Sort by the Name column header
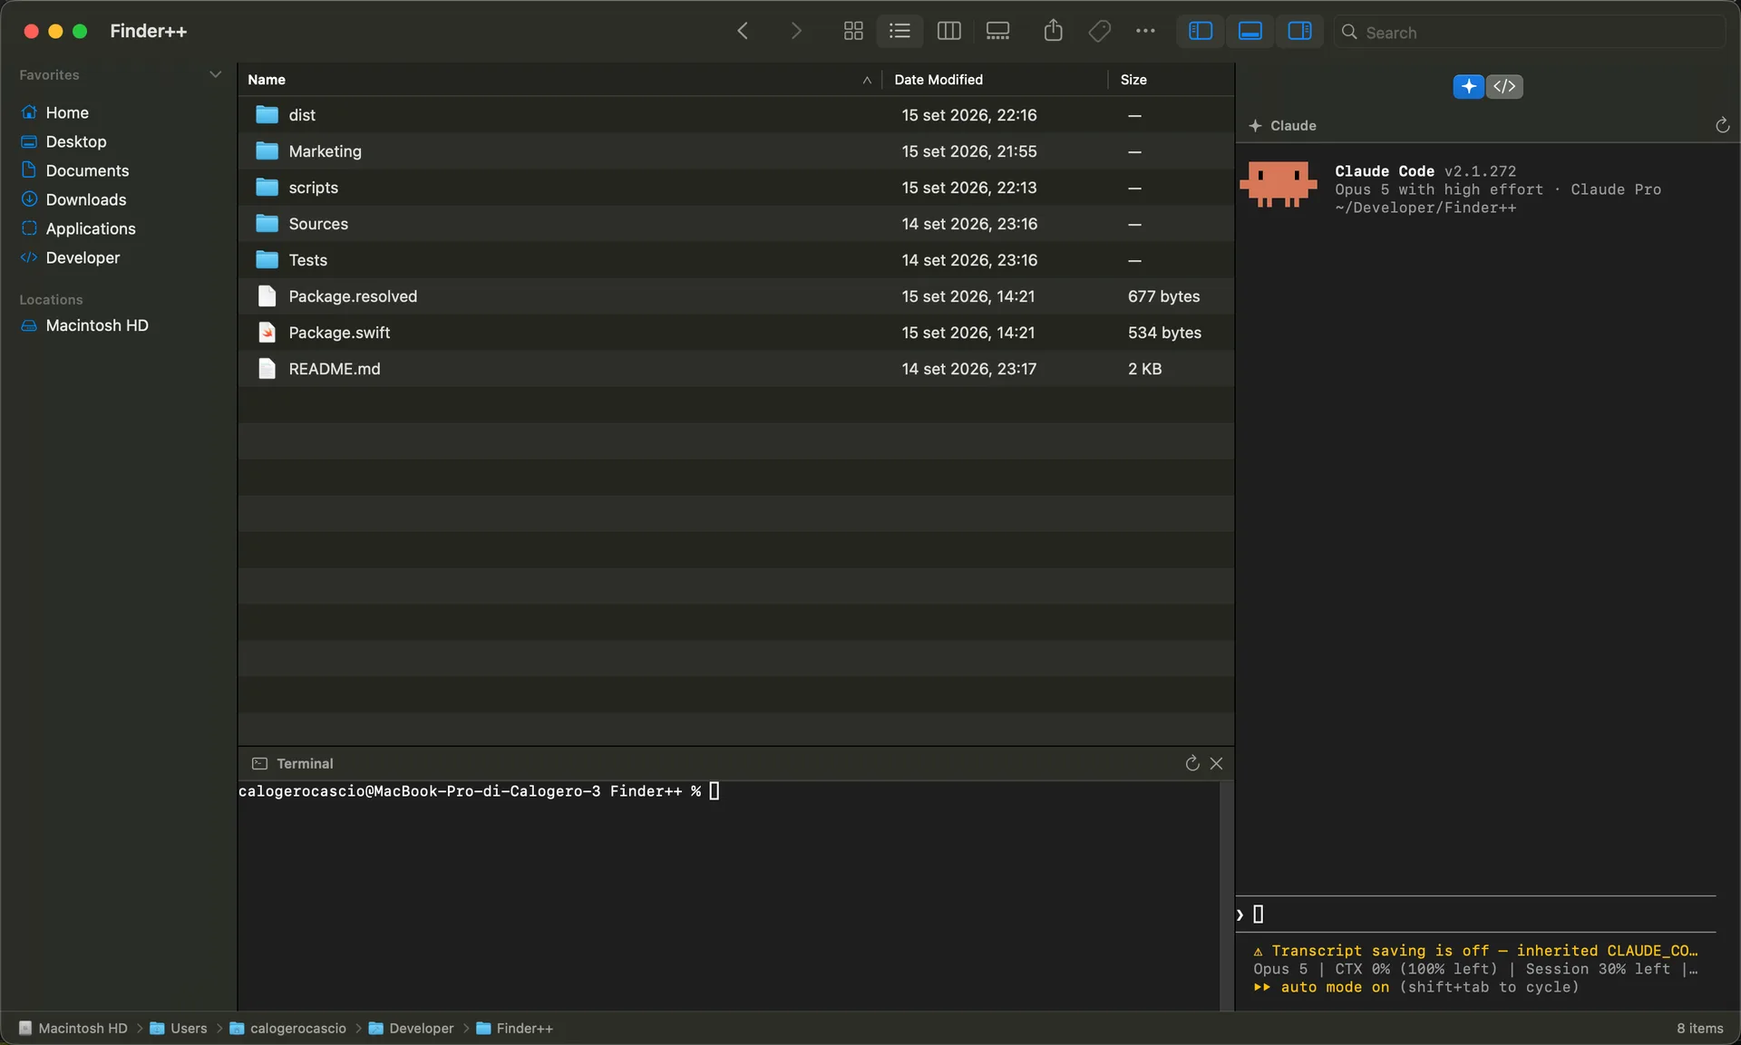The image size is (1741, 1045). (559, 80)
